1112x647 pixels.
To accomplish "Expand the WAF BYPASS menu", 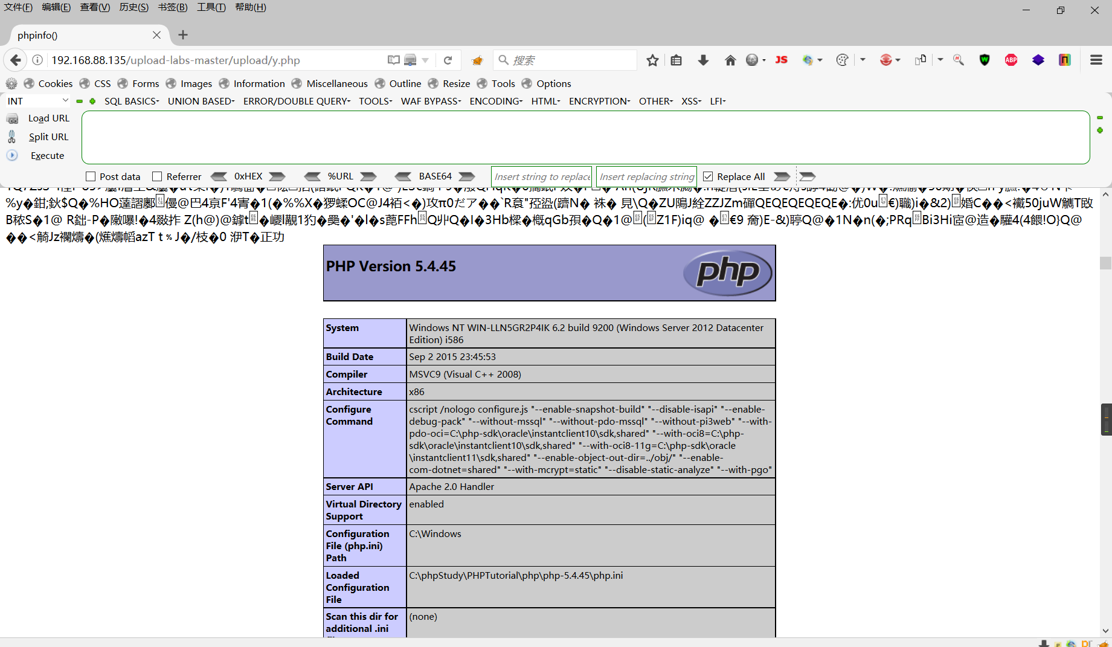I will tap(431, 101).
